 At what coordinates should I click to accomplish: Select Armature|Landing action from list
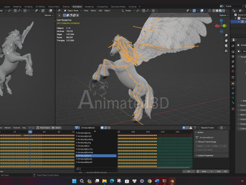tap(96, 139)
